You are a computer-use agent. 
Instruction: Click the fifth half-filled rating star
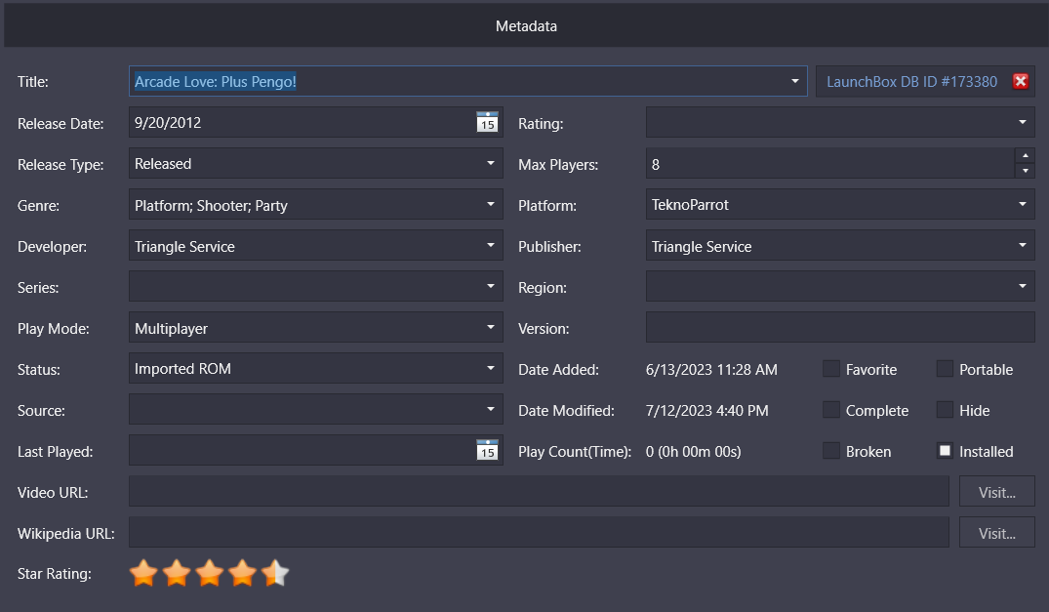tap(275, 573)
